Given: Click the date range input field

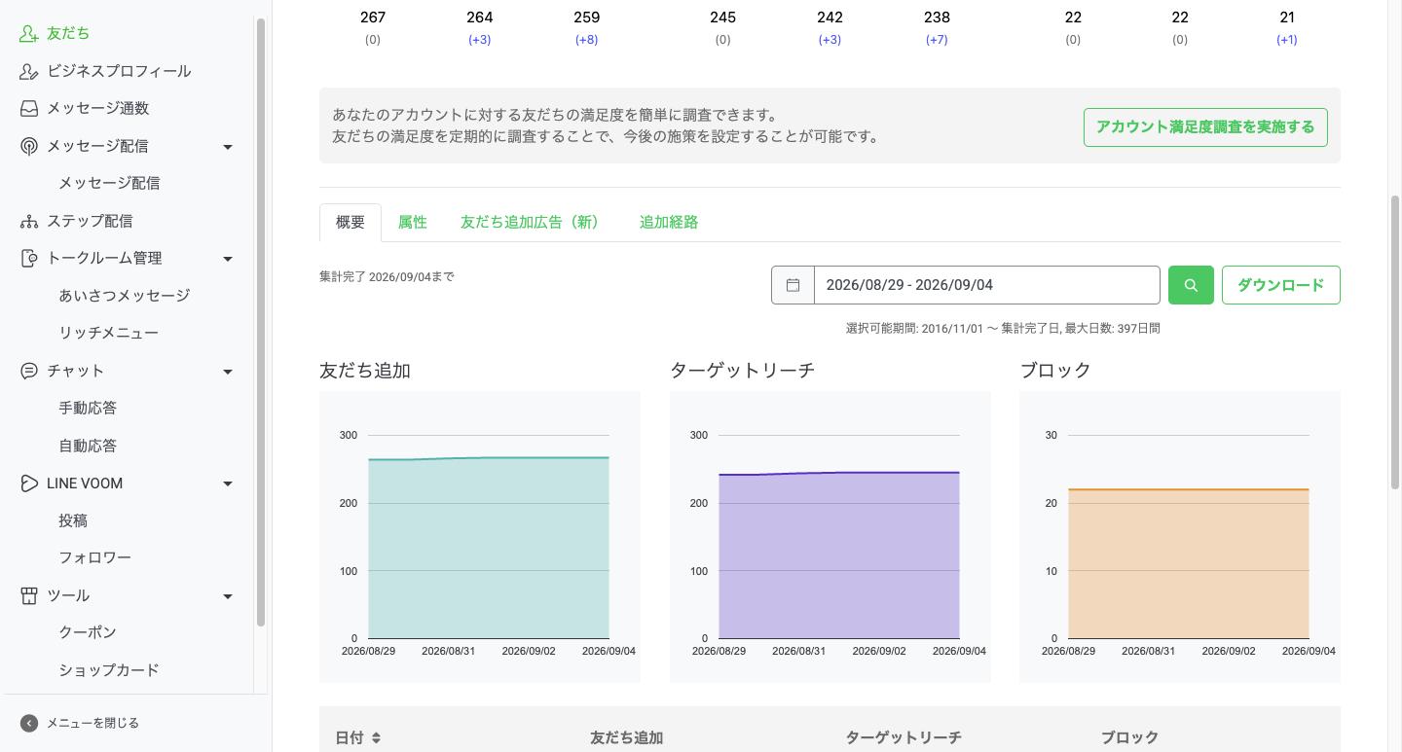Looking at the screenshot, I should click(987, 285).
